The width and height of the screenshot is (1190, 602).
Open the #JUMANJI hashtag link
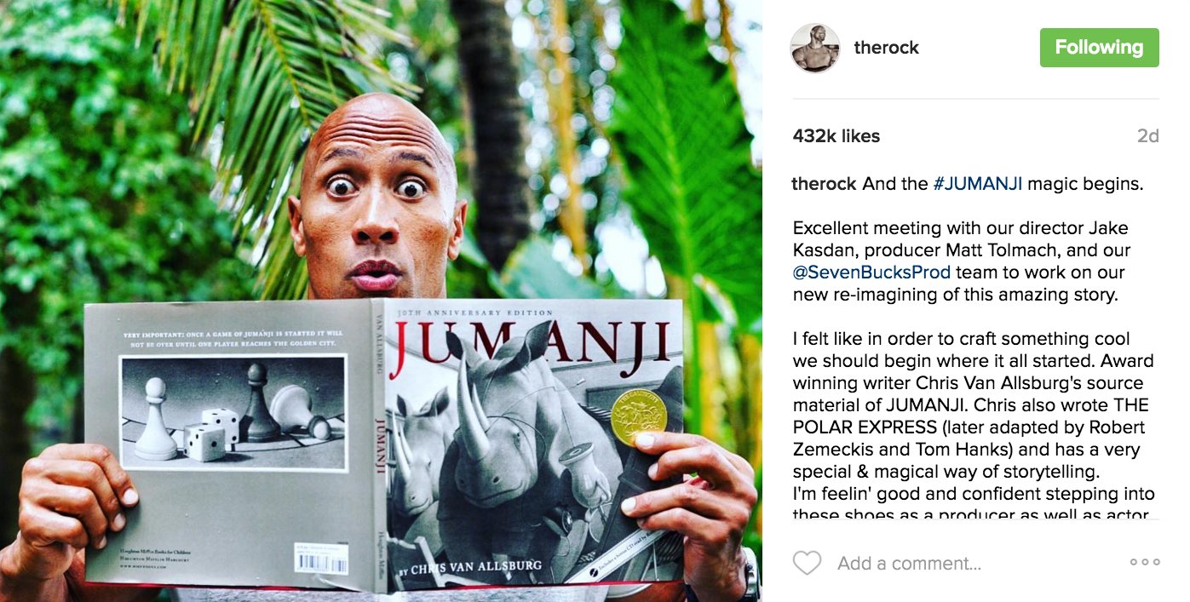(977, 184)
